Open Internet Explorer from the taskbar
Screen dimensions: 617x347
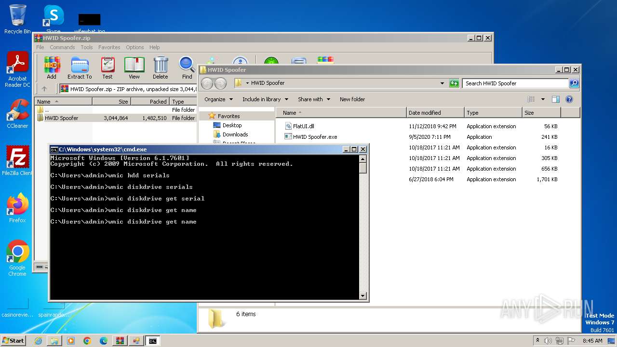coord(38,341)
